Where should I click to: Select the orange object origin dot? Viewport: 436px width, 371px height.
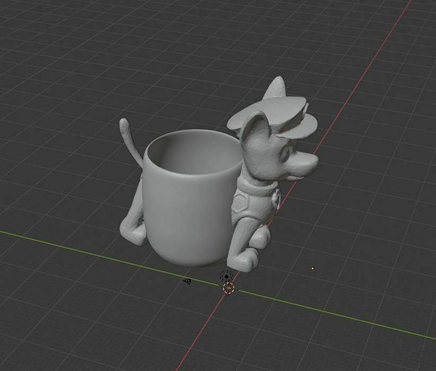pos(312,268)
